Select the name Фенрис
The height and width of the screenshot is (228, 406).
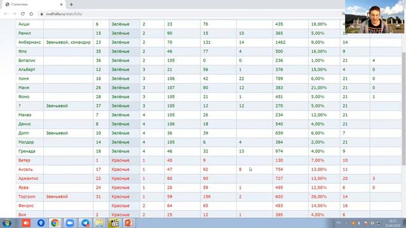click(x=26, y=205)
